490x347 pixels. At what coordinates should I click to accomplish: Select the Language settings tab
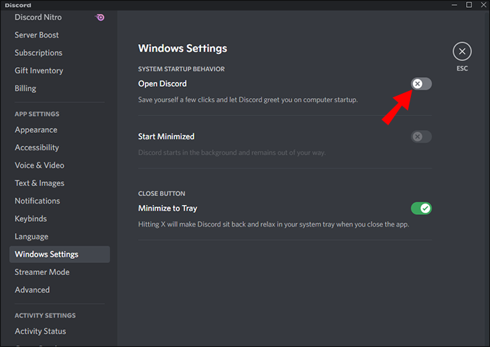pyautogui.click(x=31, y=237)
